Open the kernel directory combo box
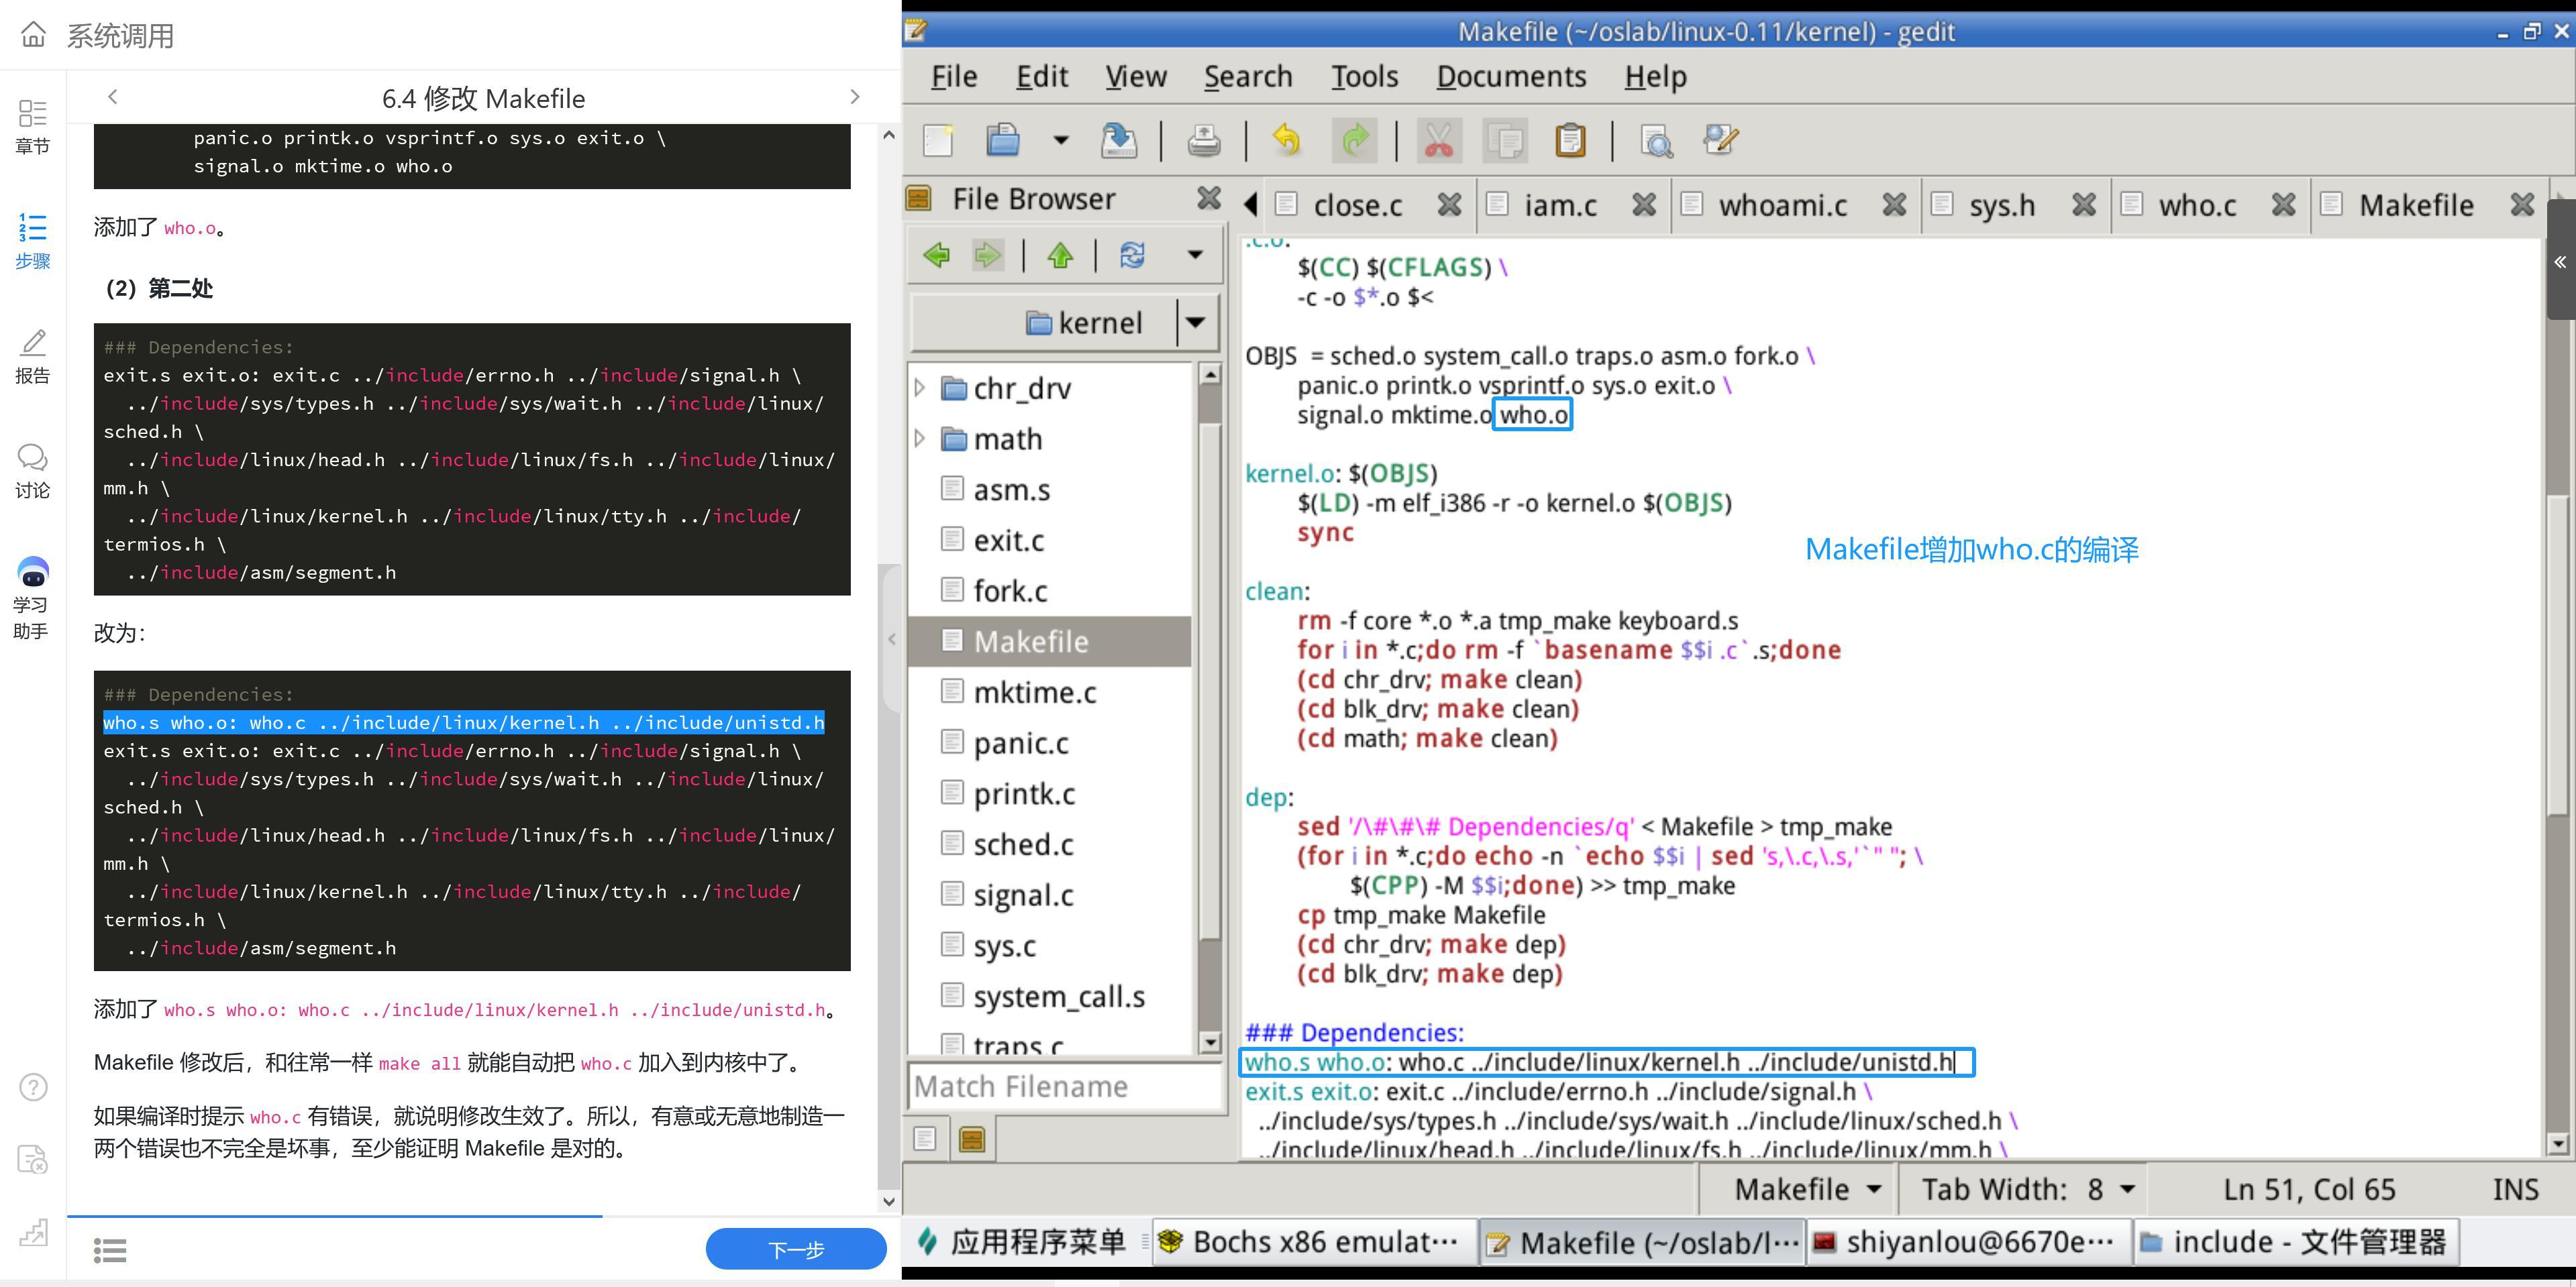 pos(1066,322)
